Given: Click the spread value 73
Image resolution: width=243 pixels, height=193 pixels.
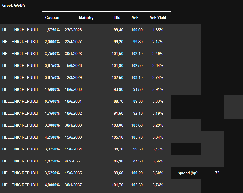Looking at the screenshot, I should 217,173.
